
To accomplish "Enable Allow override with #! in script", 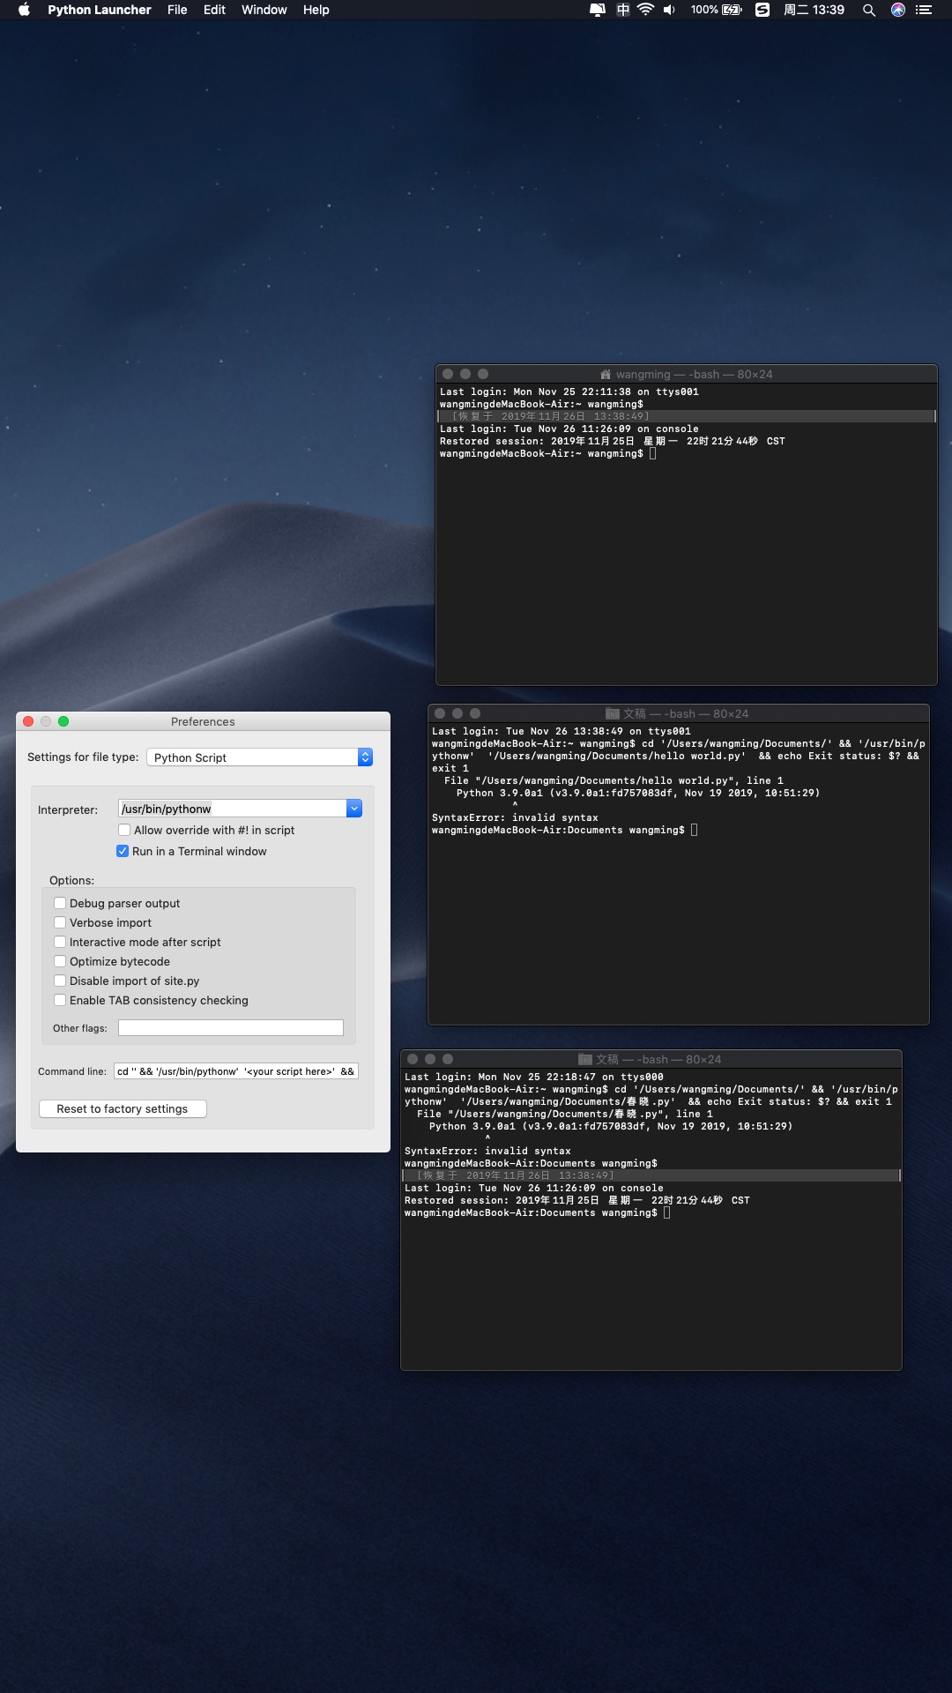I will 124,830.
